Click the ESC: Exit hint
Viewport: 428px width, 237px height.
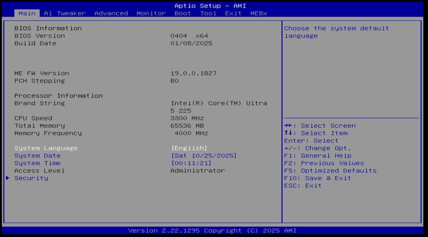303,186
